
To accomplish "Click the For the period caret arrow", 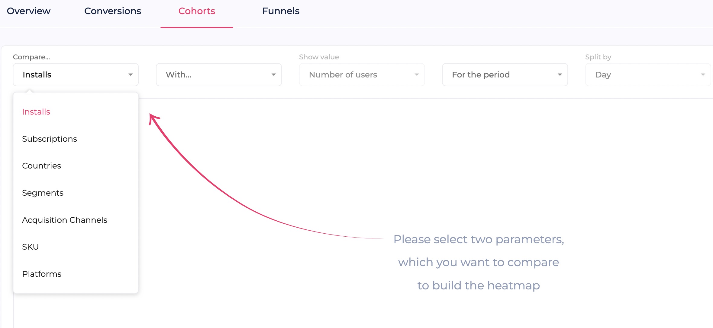I will pos(560,75).
